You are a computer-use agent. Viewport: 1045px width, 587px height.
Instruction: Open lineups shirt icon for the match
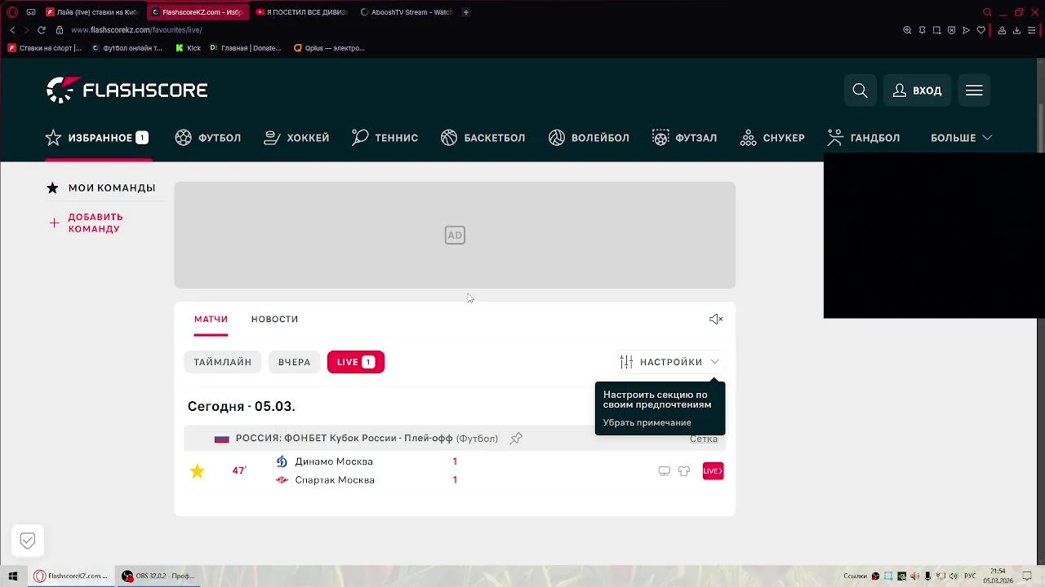[684, 471]
